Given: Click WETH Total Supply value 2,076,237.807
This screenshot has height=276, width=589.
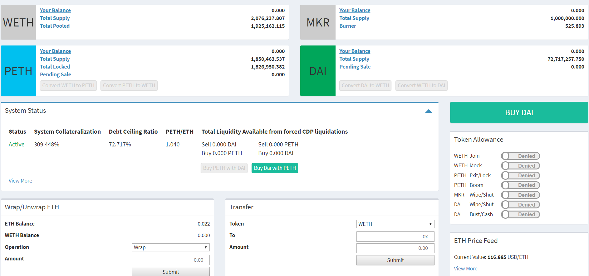Looking at the screenshot, I should coord(268,18).
